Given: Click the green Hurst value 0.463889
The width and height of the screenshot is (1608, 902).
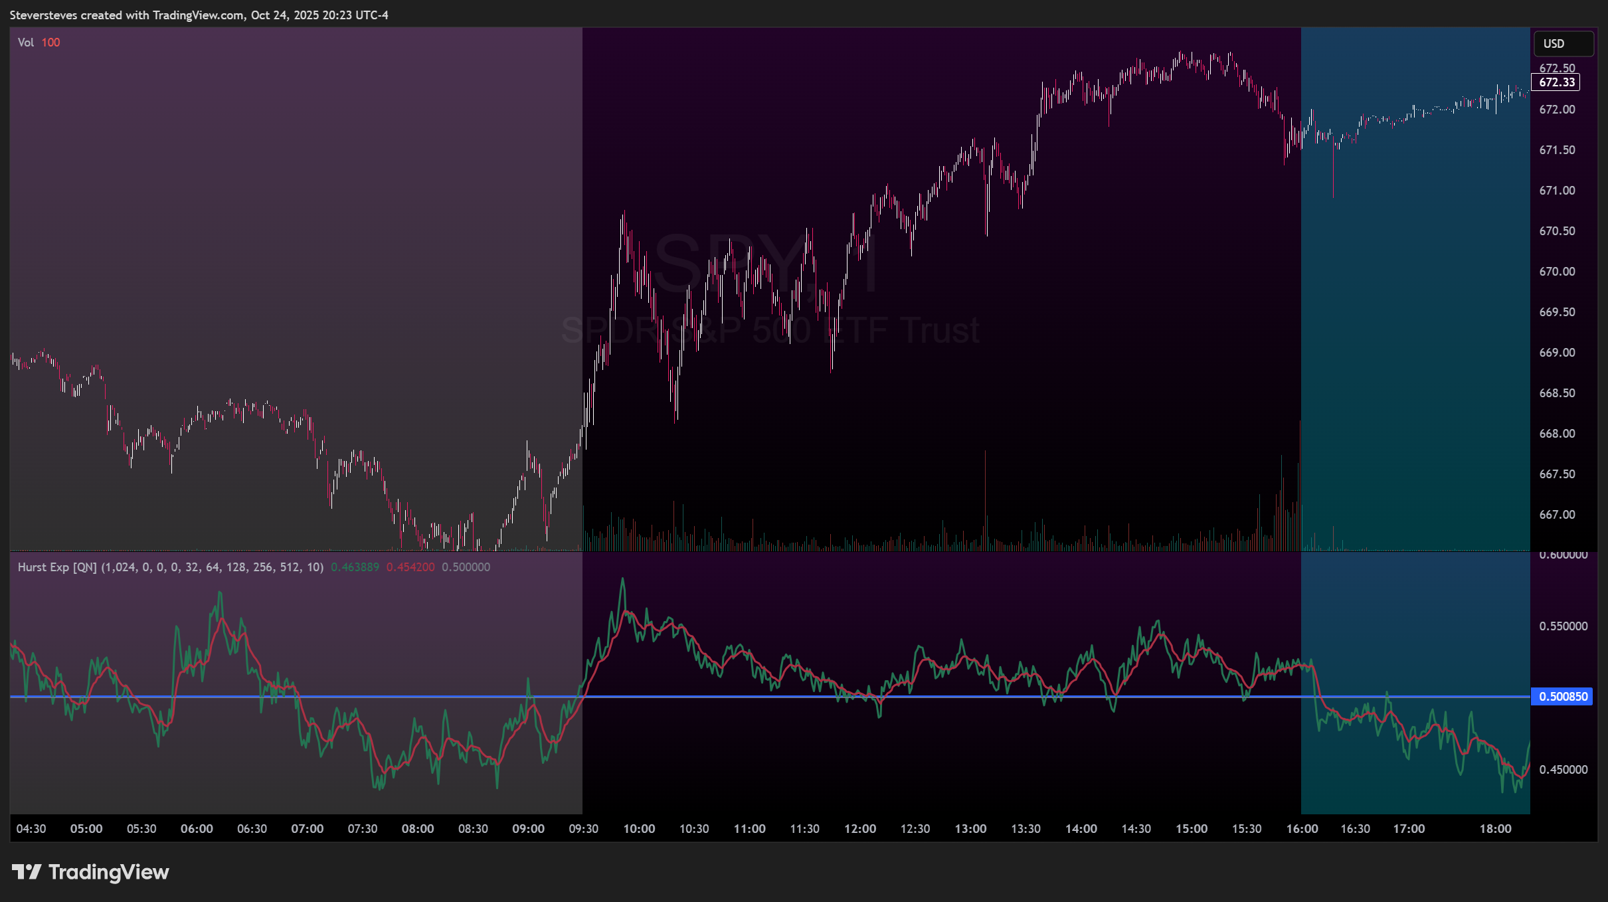Looking at the screenshot, I should [355, 567].
